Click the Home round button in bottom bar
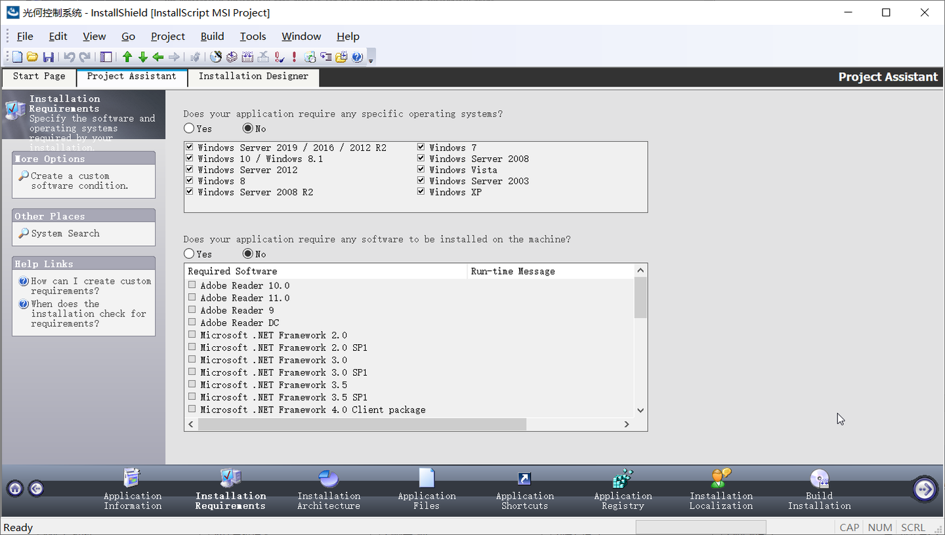 tap(15, 488)
